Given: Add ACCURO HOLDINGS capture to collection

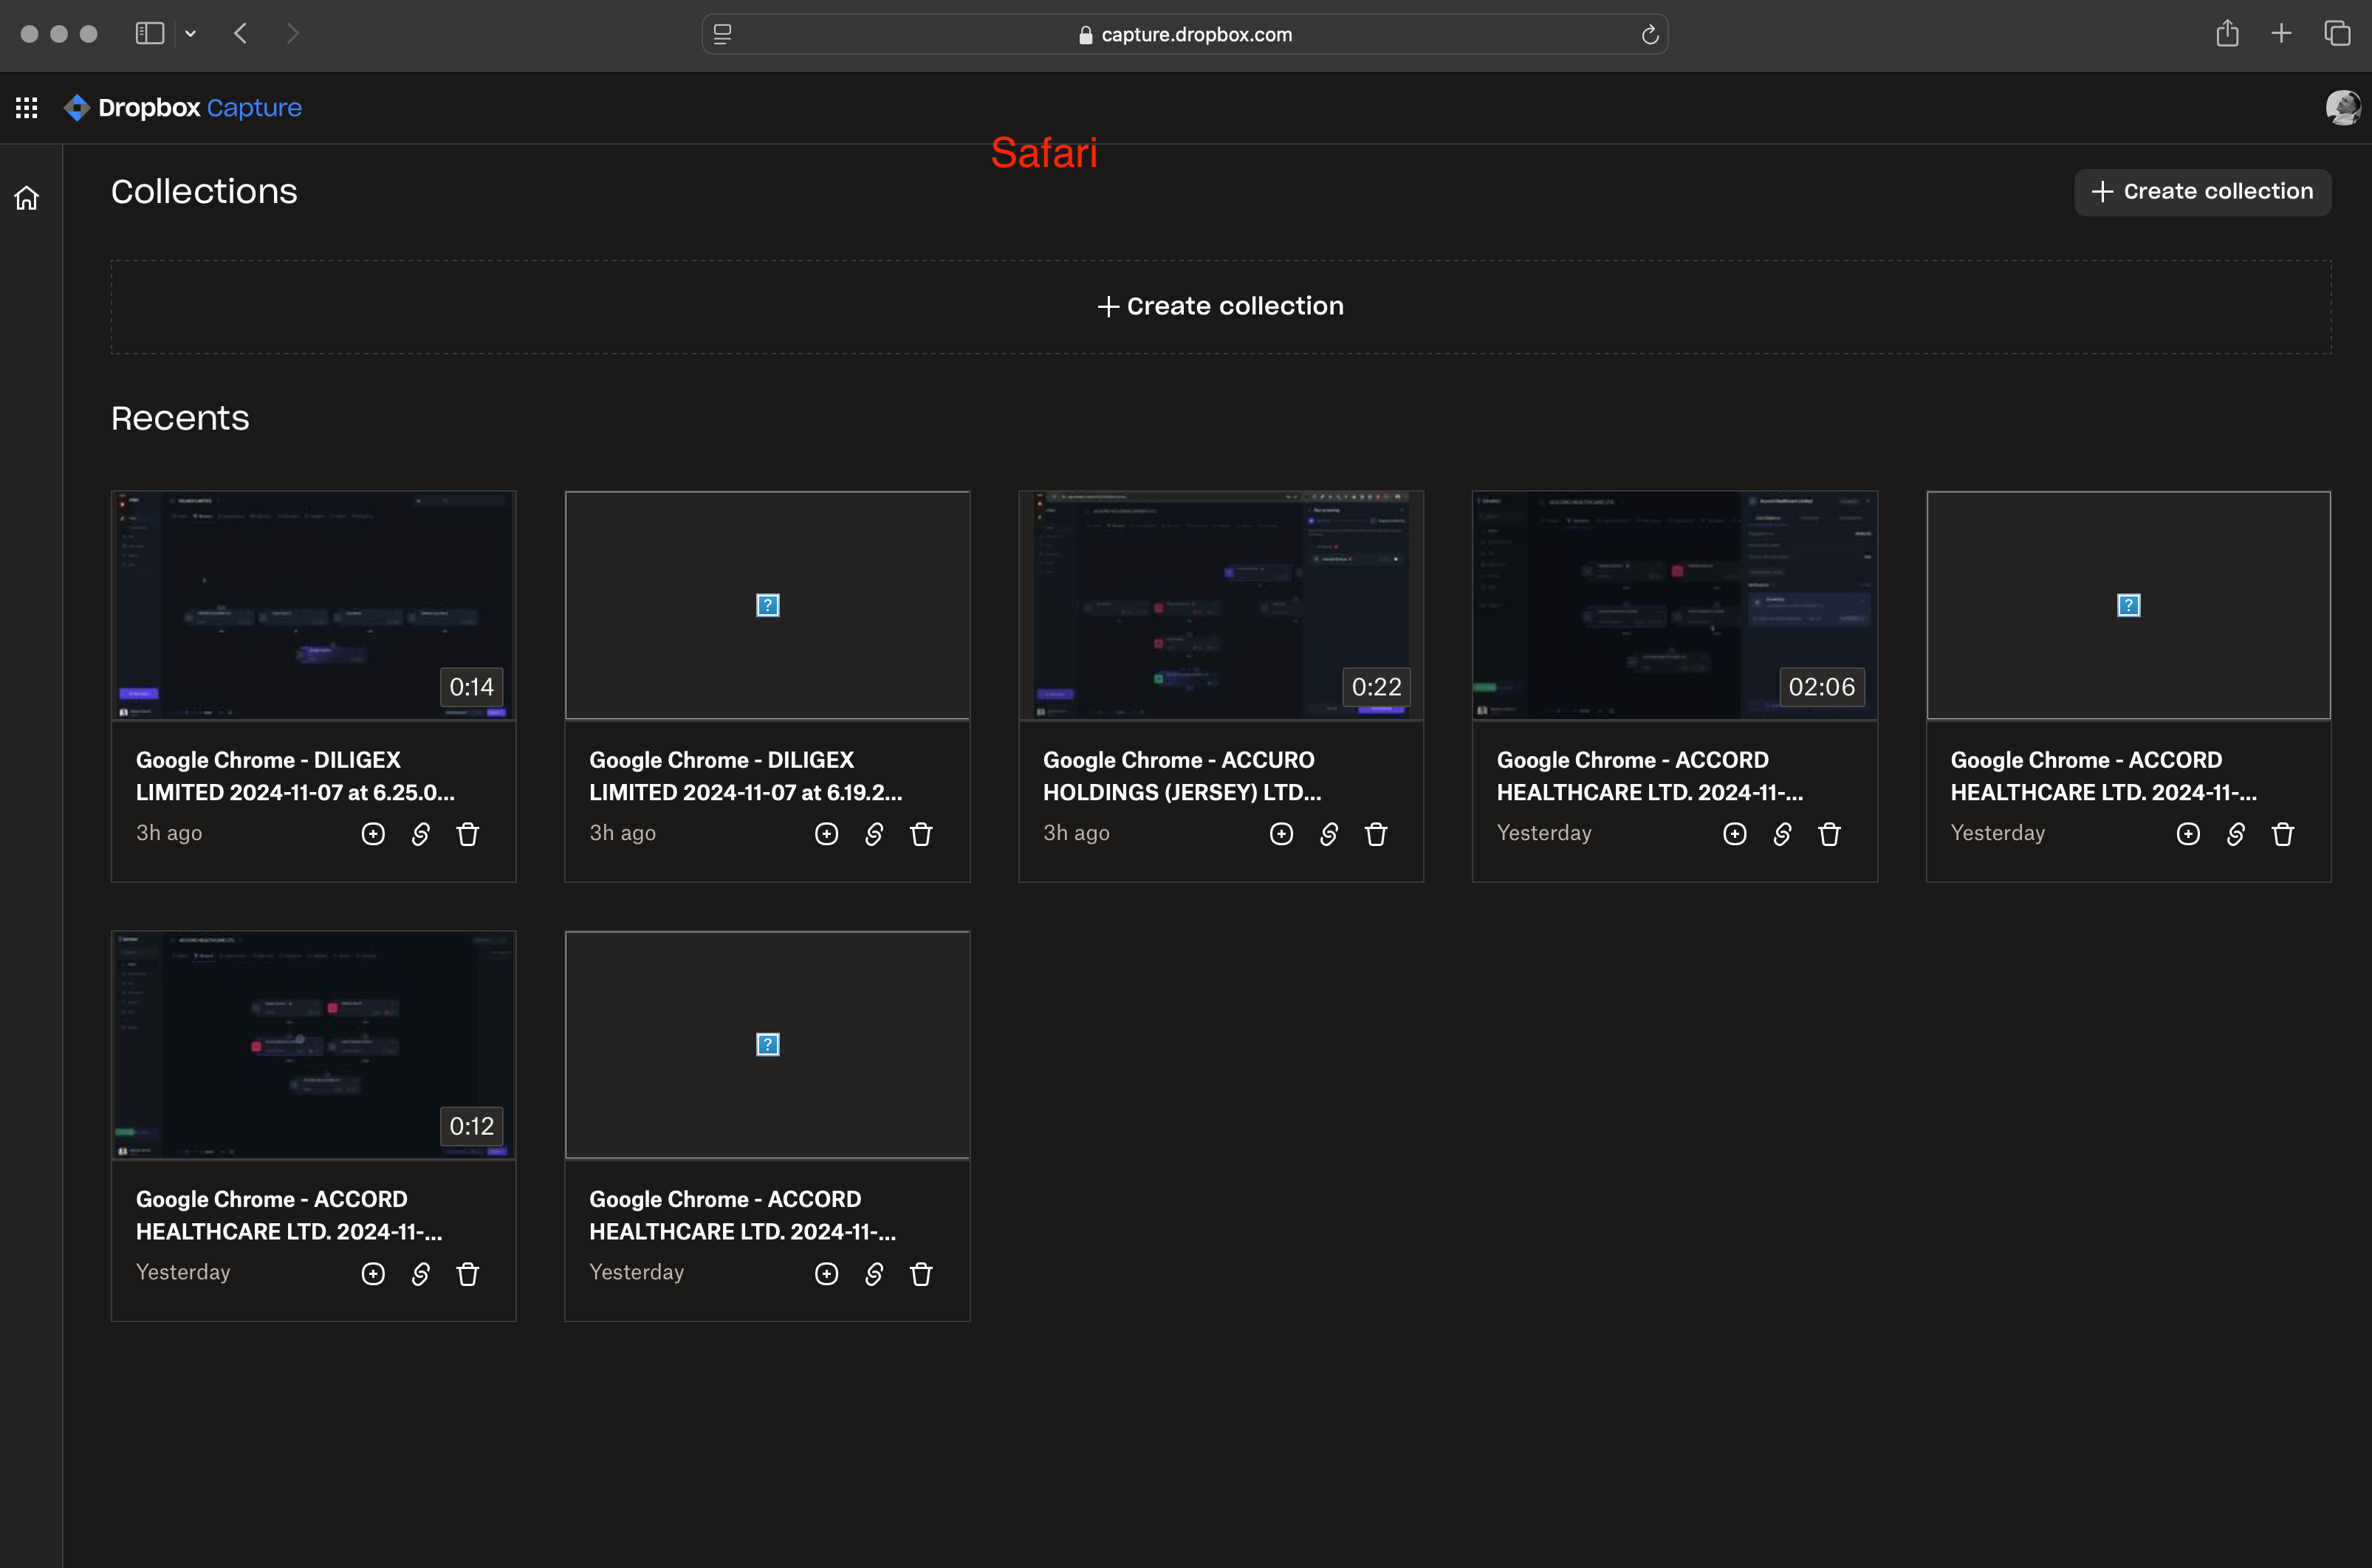Looking at the screenshot, I should tap(1281, 834).
